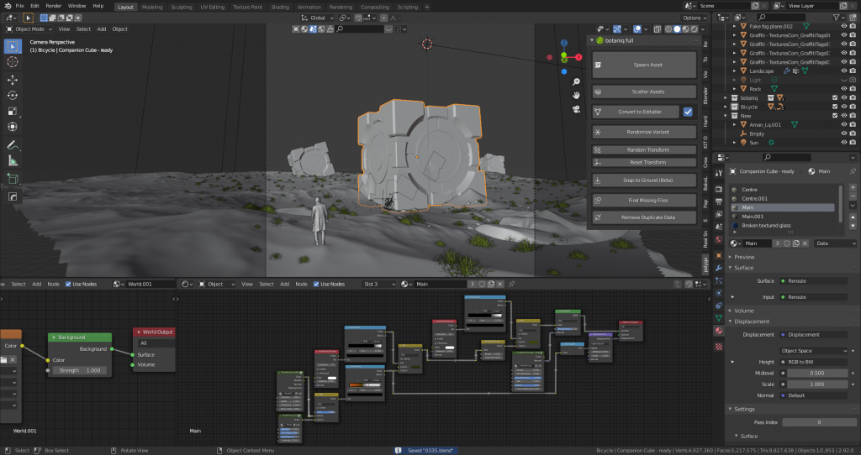
Task: Switch to material preview shading
Action: (686, 29)
